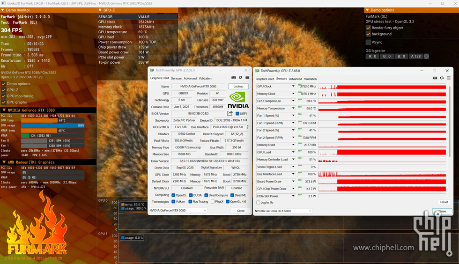Maximize the FurMark main window
The height and width of the screenshot is (264, 459).
coord(443,4)
